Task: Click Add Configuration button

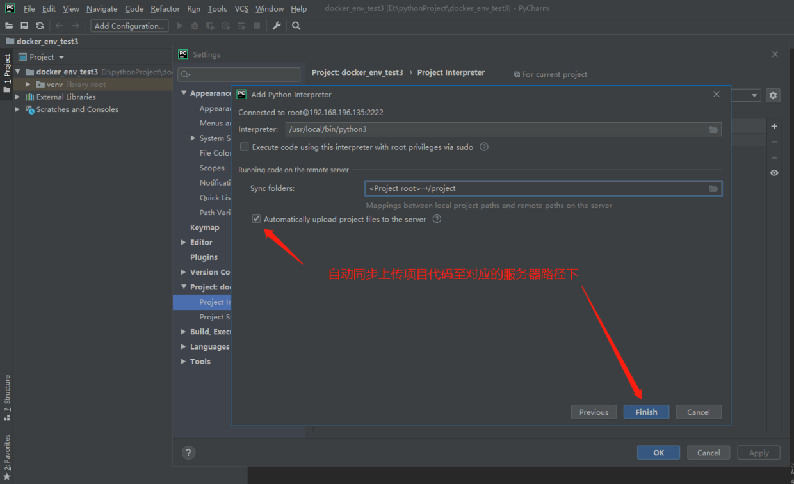Action: click(x=129, y=26)
